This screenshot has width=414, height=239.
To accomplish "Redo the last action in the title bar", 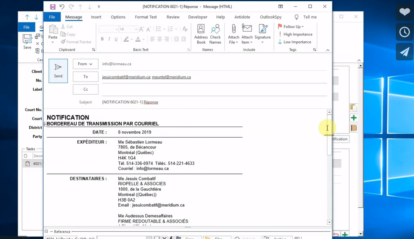I will coord(71,7).
